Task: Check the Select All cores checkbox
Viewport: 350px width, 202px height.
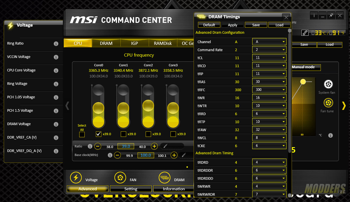Action: pyautogui.click(x=82, y=134)
